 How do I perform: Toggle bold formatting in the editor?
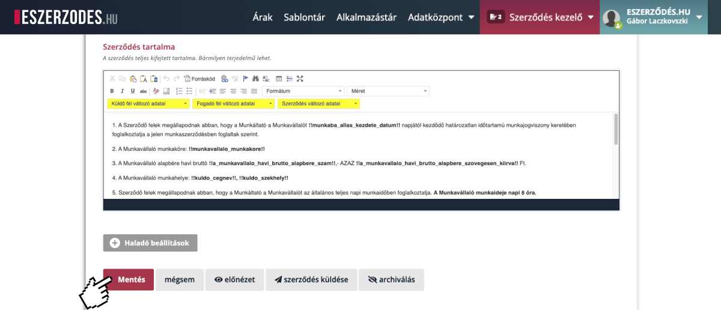(112, 91)
